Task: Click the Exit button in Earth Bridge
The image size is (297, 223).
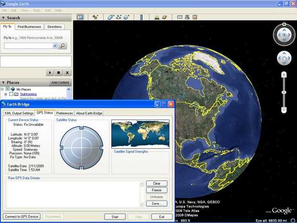Action: click(162, 217)
